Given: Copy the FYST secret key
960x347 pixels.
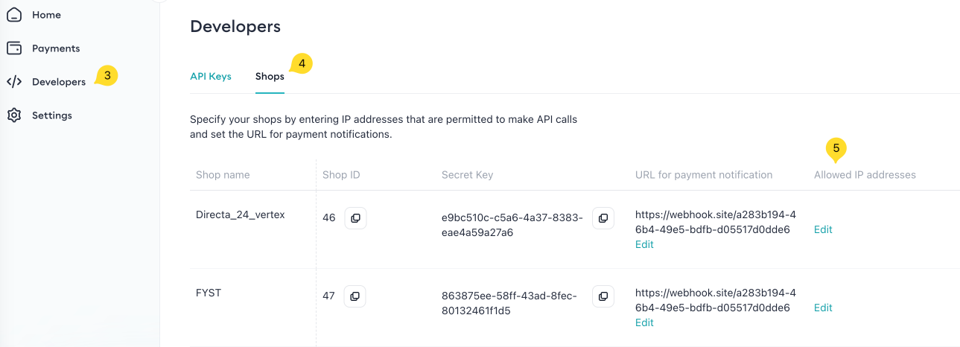Looking at the screenshot, I should [x=603, y=296].
